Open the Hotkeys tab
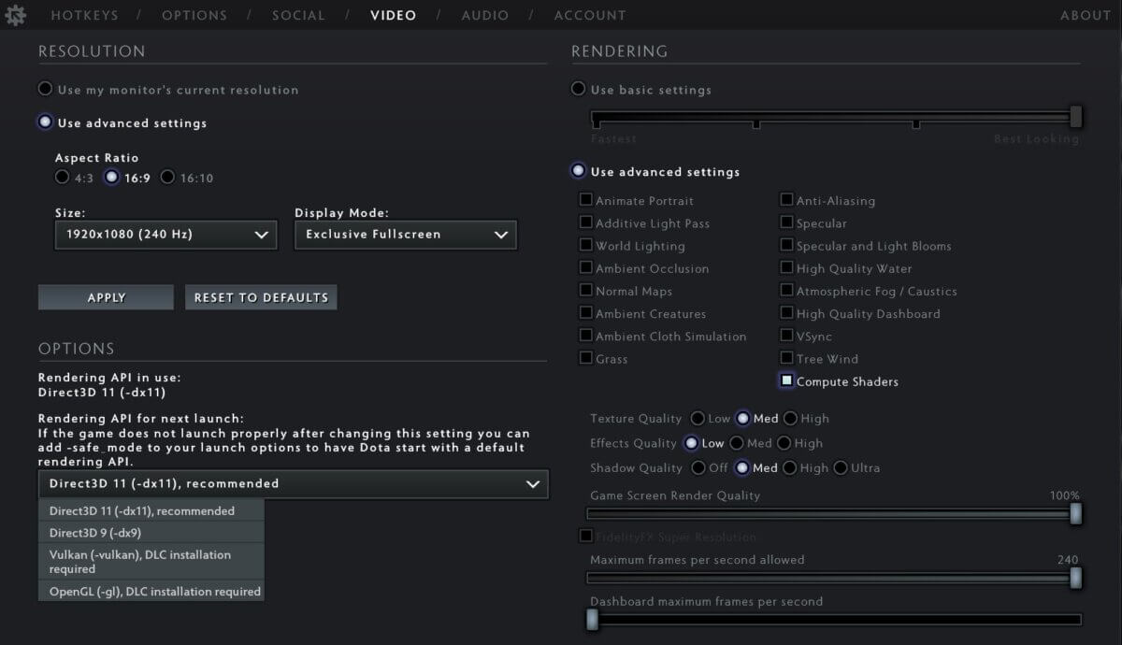 (85, 15)
